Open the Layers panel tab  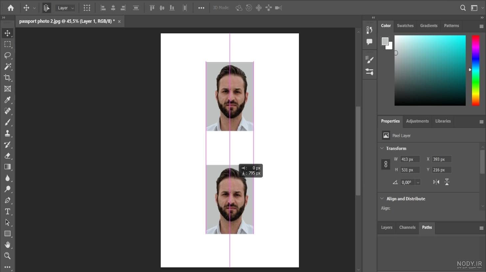click(x=386, y=227)
